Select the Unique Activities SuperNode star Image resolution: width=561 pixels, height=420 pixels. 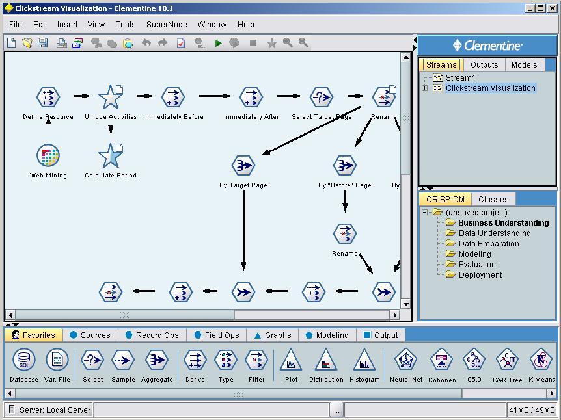pyautogui.click(x=111, y=96)
